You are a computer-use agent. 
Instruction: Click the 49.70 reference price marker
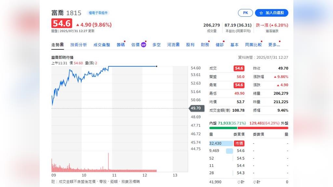(197, 108)
